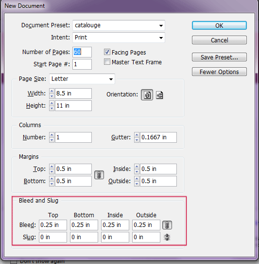Click the Gutter value input field
Viewport: 259px width, 264px height.
(158, 137)
